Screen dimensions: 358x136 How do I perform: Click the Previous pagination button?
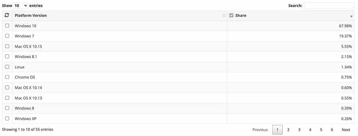tap(260, 130)
